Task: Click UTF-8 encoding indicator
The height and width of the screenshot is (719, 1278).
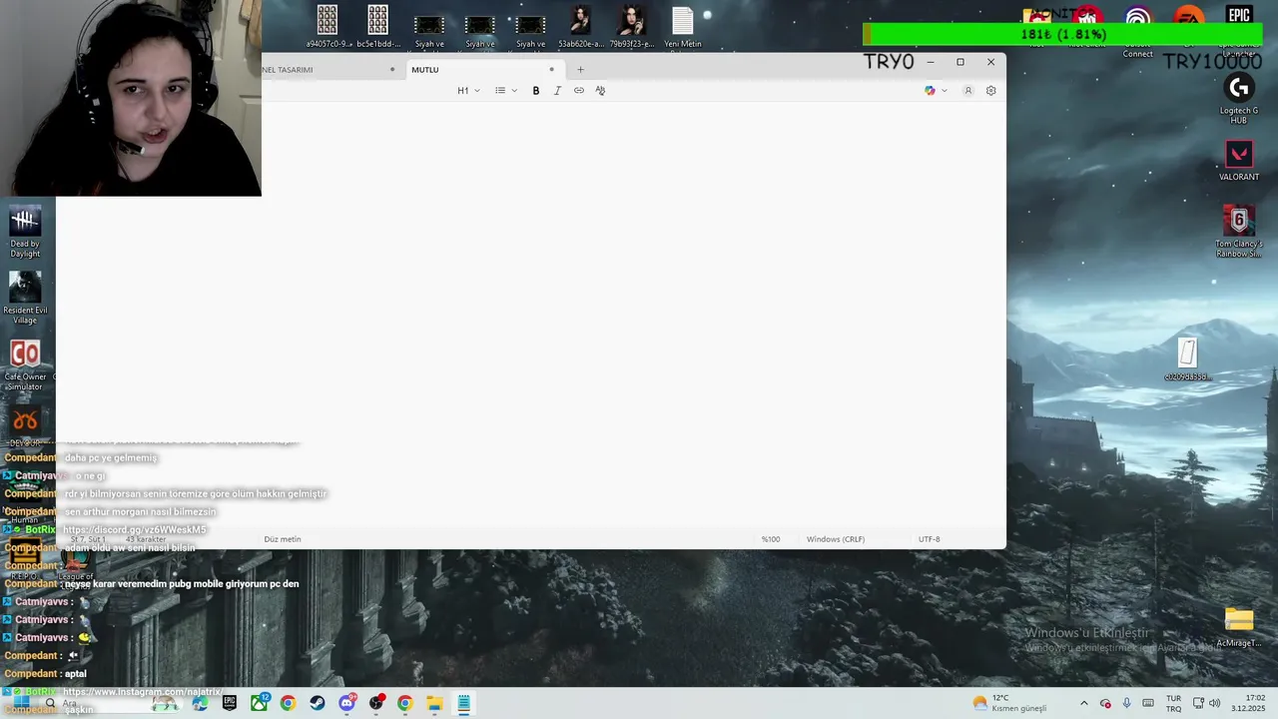Action: [930, 539]
